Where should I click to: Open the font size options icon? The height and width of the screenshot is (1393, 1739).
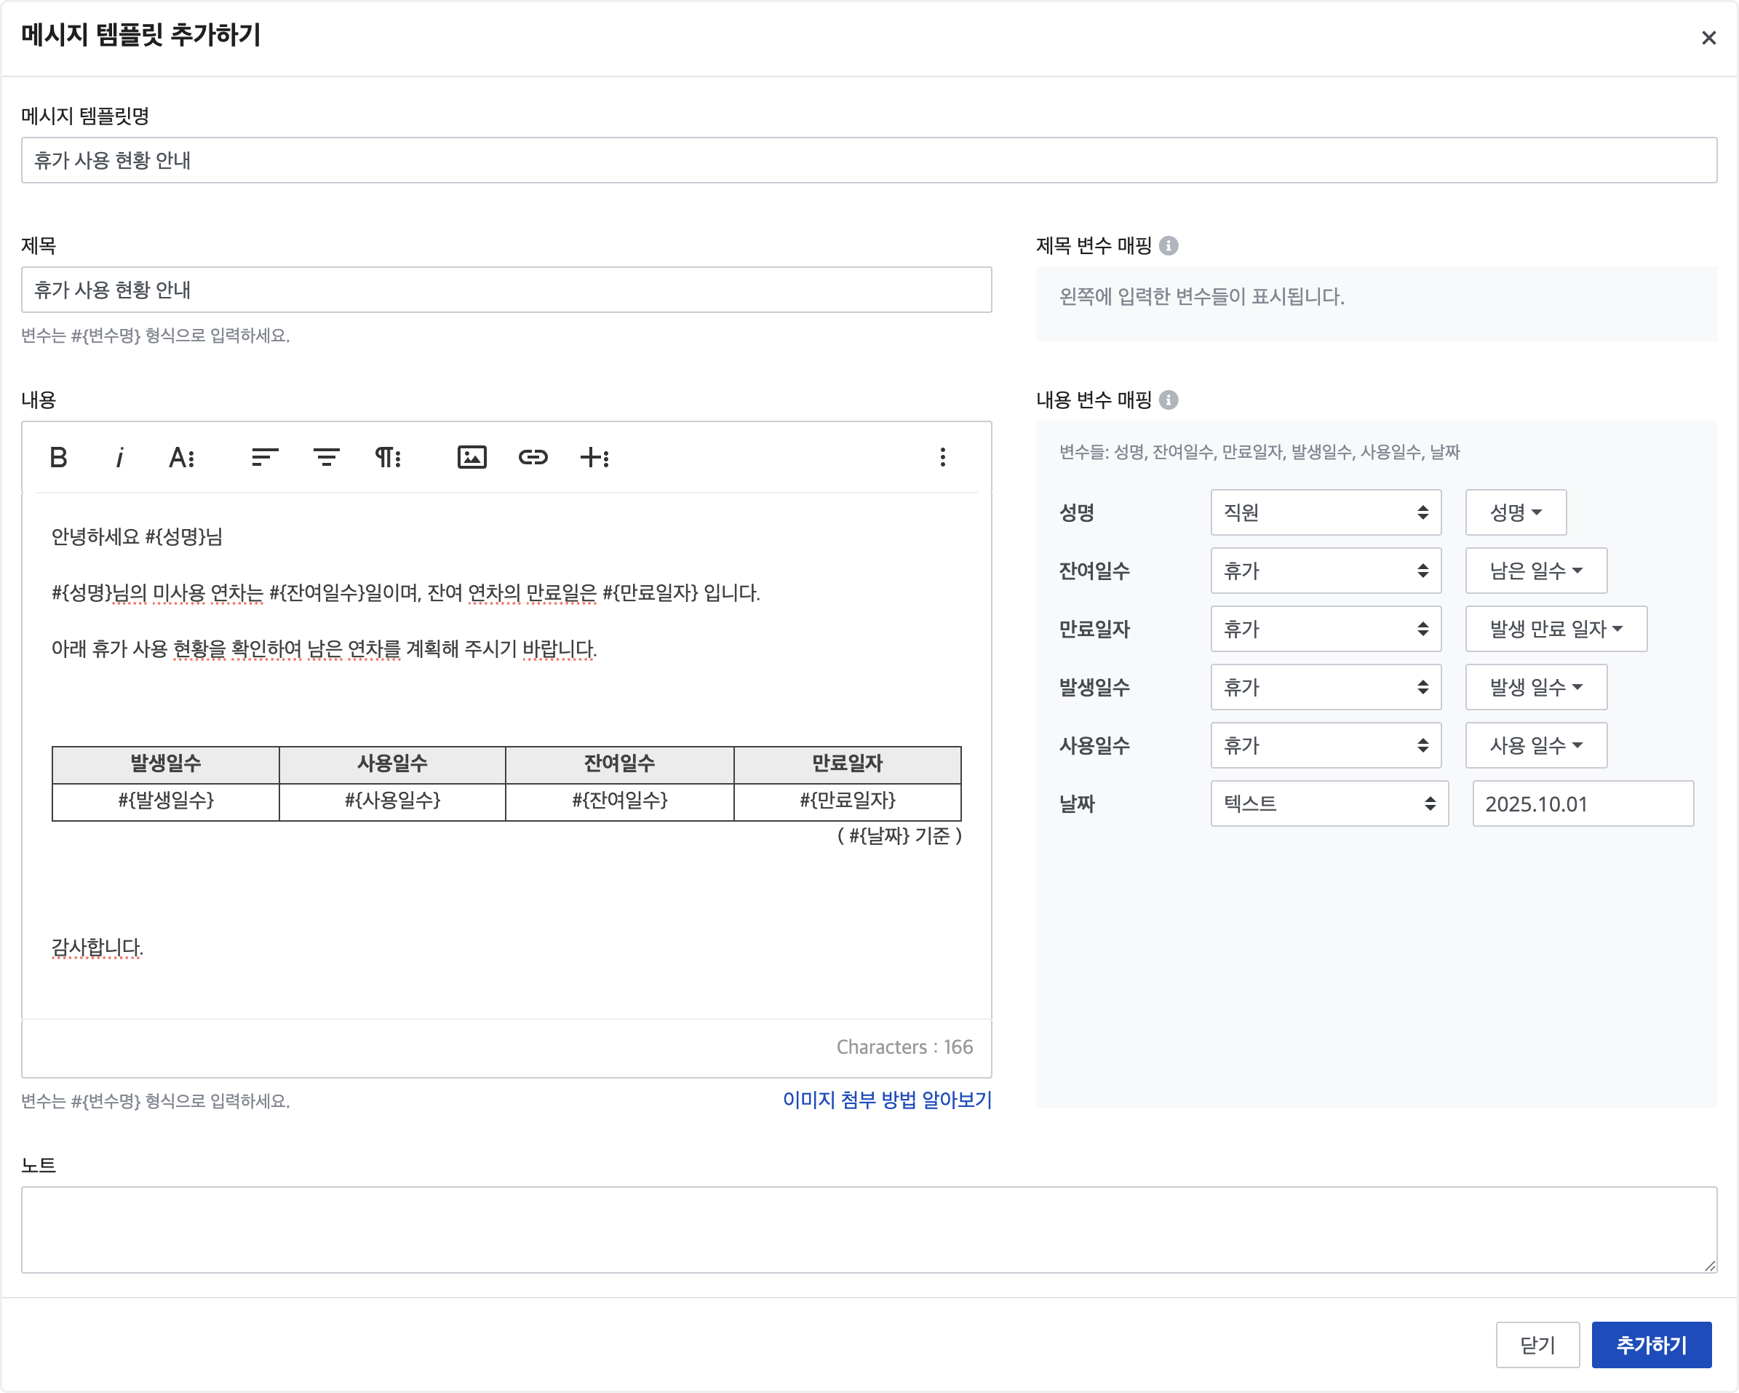pos(181,457)
